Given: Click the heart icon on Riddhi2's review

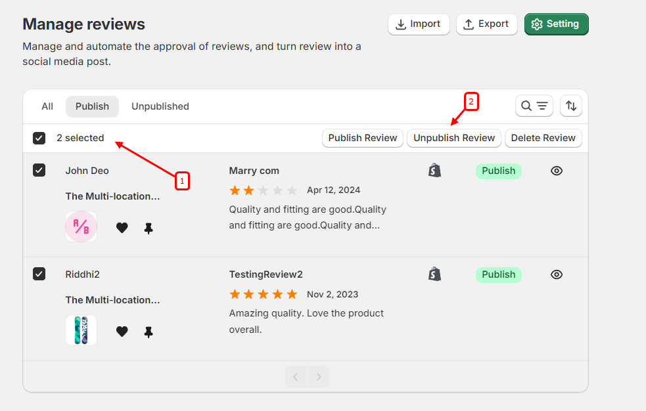Looking at the screenshot, I should click(122, 332).
